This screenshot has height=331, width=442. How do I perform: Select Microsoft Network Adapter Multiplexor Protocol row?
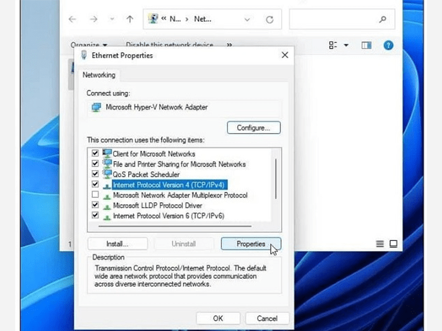point(180,195)
